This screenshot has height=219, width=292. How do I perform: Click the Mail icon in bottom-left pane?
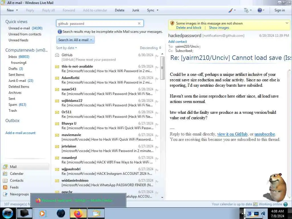[5, 167]
